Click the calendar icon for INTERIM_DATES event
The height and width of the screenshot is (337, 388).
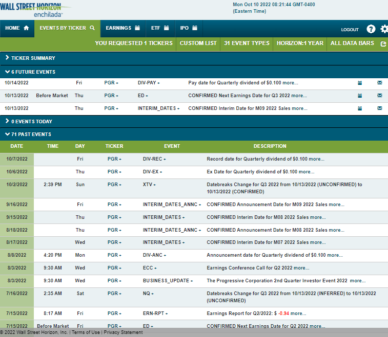tap(360, 108)
